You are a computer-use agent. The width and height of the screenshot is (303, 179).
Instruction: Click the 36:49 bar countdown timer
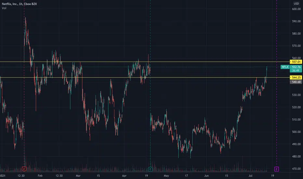296,71
